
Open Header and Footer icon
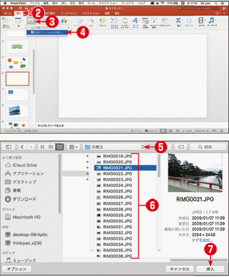coord(125,20)
